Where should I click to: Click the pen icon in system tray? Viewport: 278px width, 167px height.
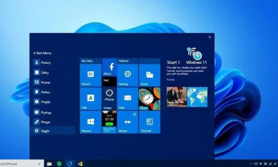point(275,164)
